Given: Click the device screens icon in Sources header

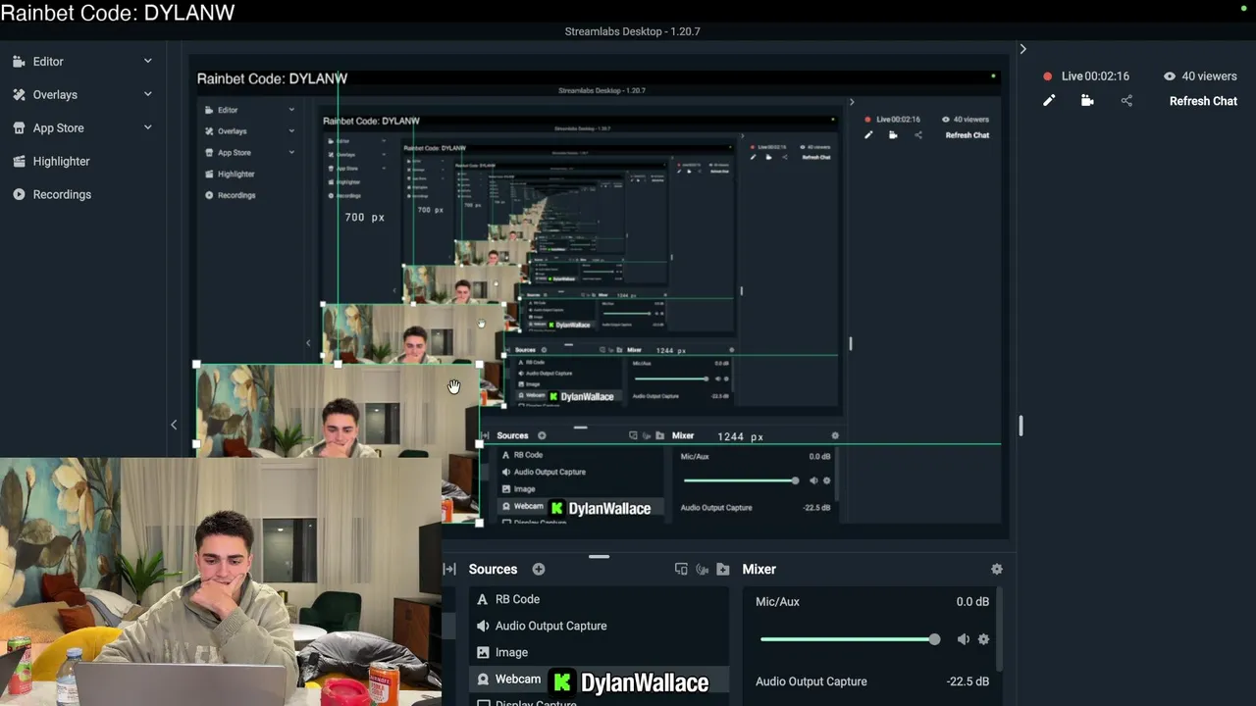Looking at the screenshot, I should click(681, 569).
